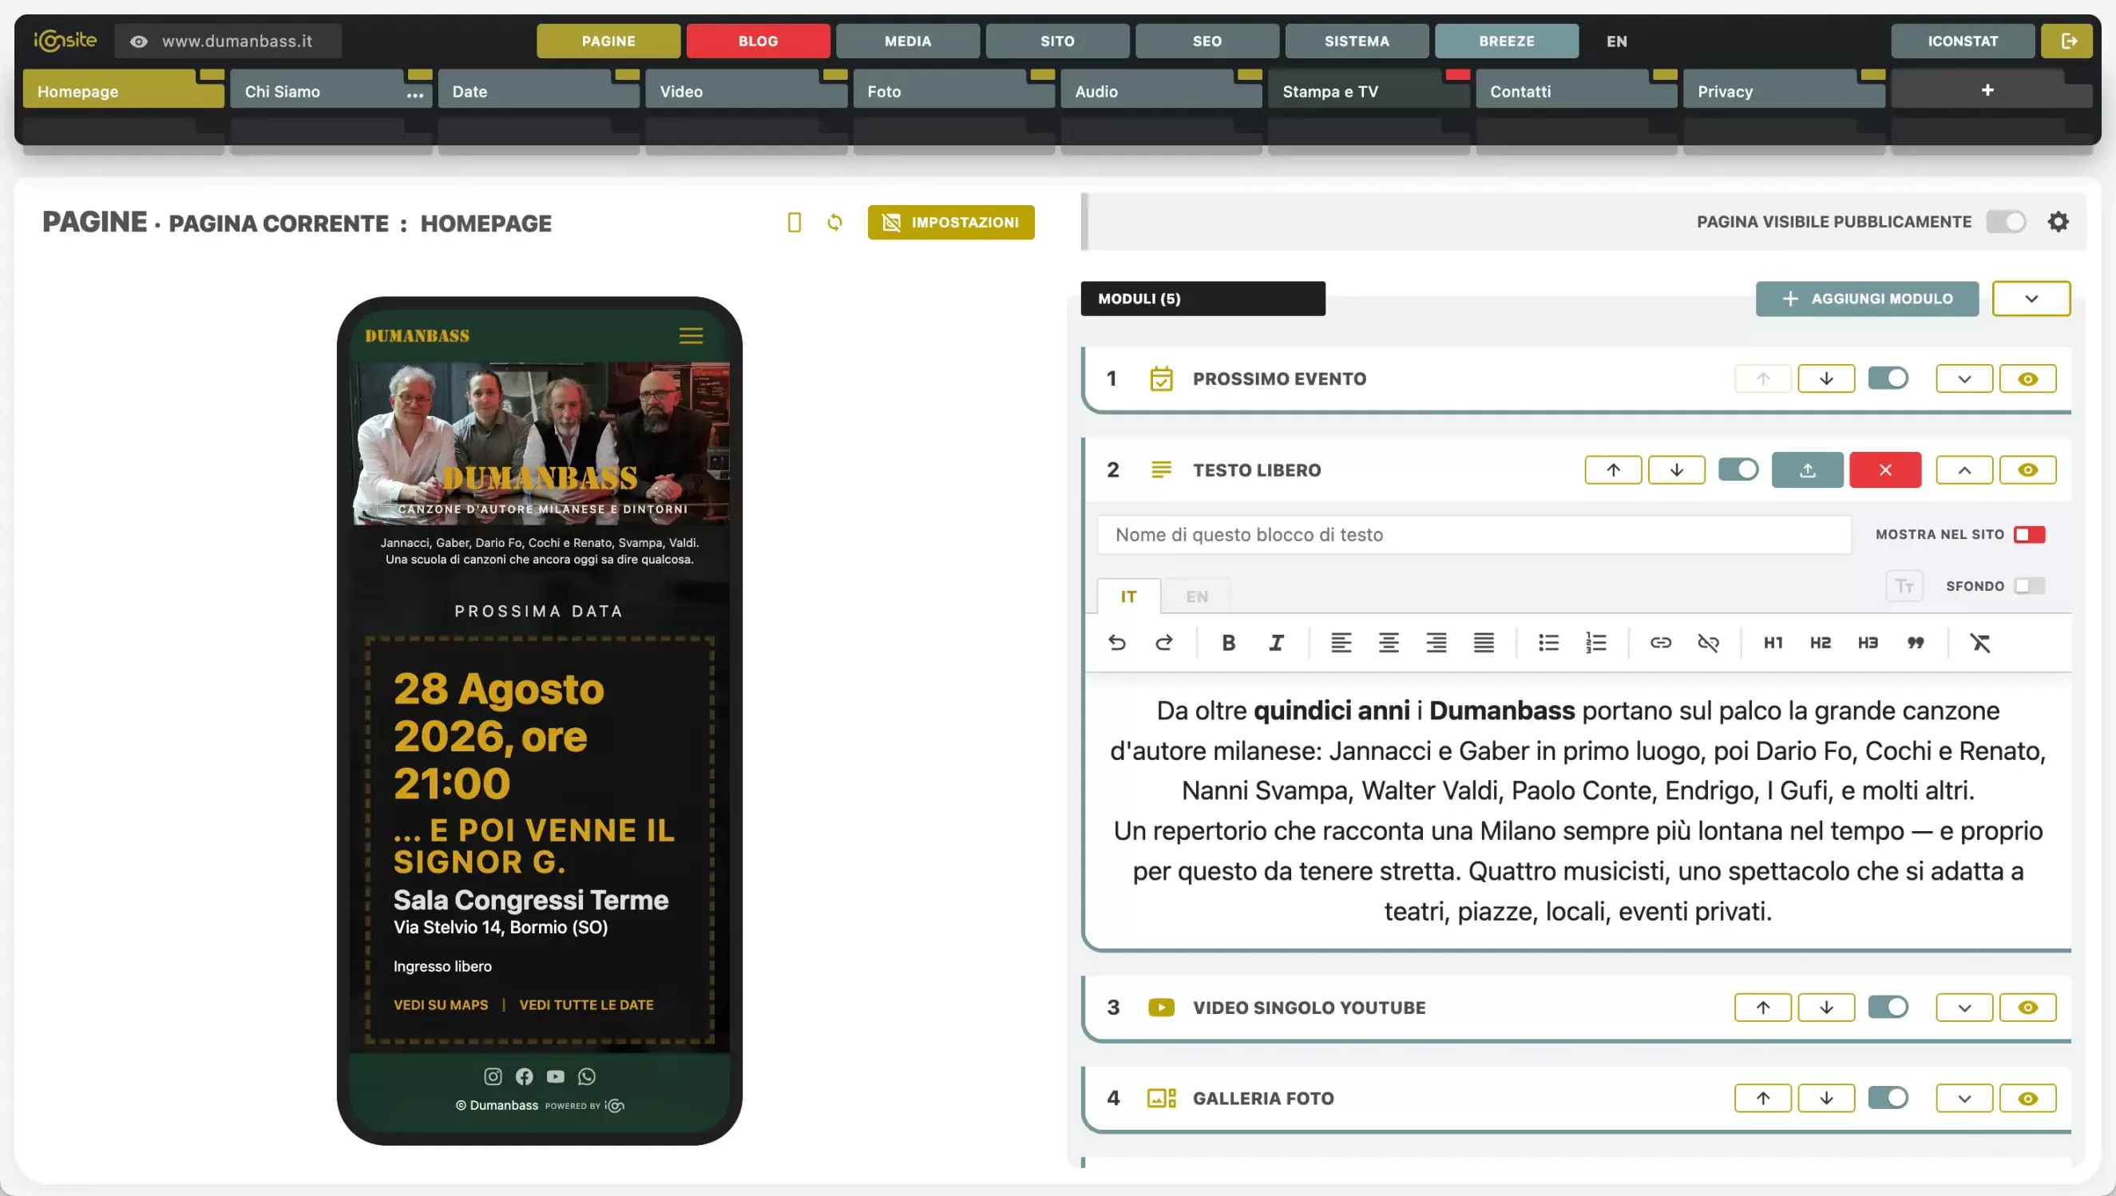Image resolution: width=2116 pixels, height=1196 pixels.
Task: Toggle Prossimo Evento module on/off
Action: pos(1888,378)
